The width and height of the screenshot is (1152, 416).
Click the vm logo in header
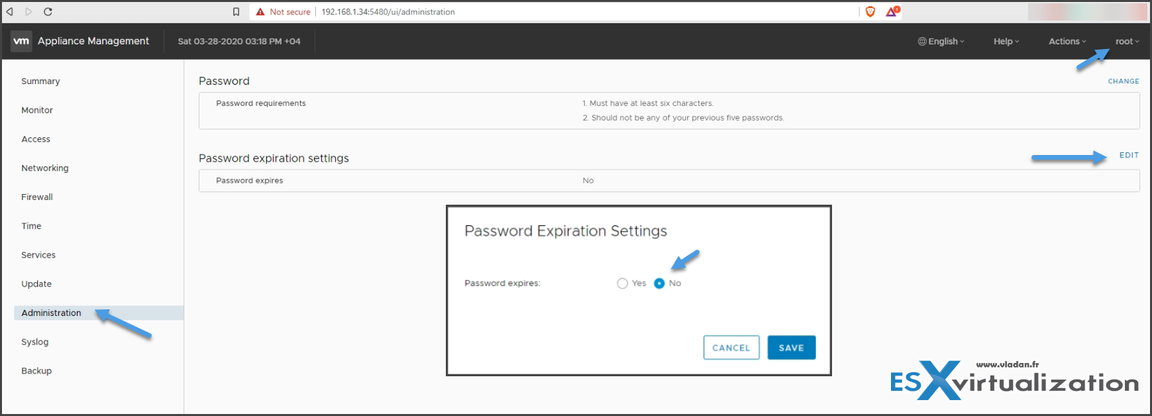click(21, 41)
